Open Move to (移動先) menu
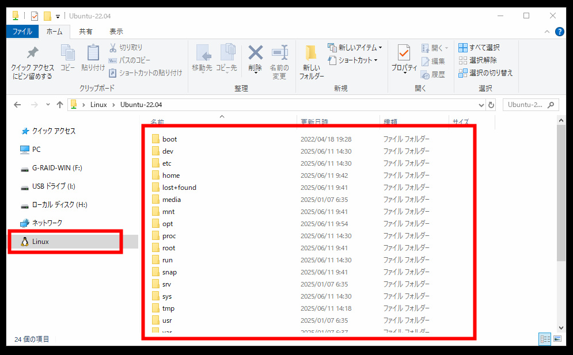Screen dimensions: 573x355 point(202,59)
